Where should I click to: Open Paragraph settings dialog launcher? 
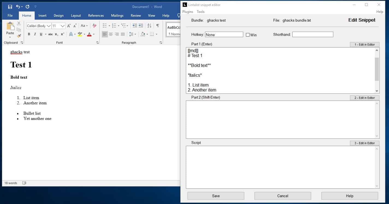[x=161, y=43]
